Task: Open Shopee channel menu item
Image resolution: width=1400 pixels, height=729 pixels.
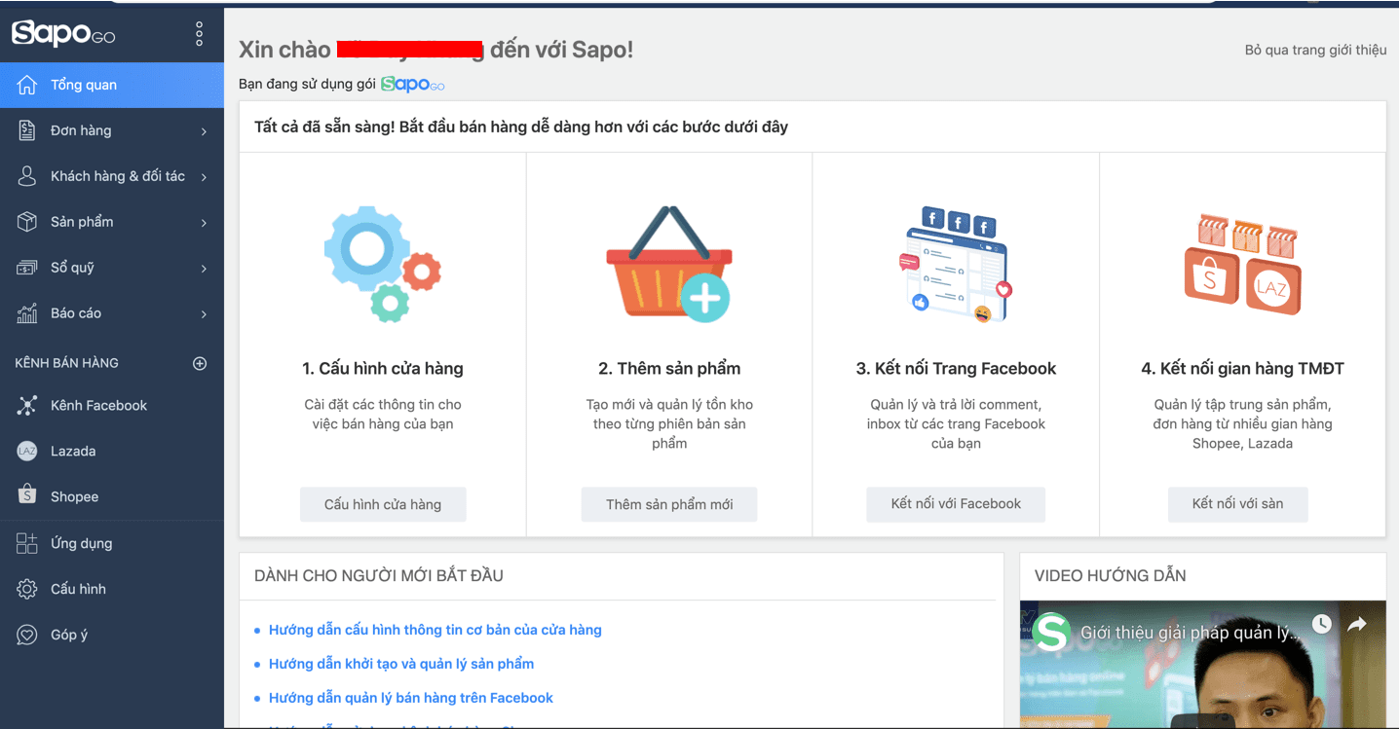Action: 112,496
